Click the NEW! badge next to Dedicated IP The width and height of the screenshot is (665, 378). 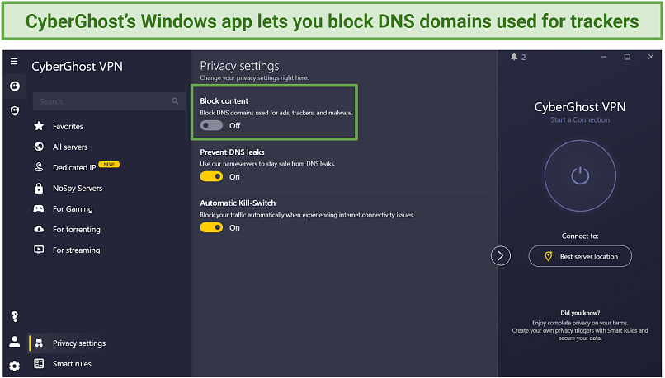coord(109,164)
